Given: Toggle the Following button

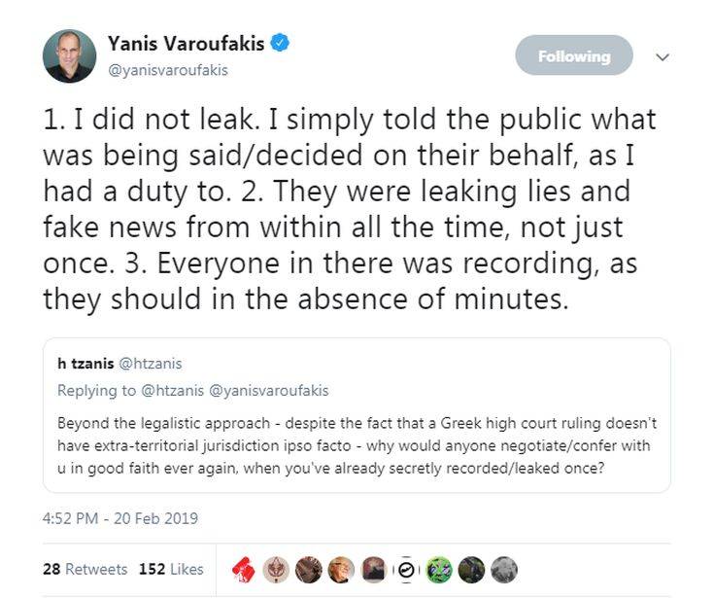Looking at the screenshot, I should [x=573, y=56].
